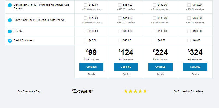
Task: Click the middle gold rating star
Action: pyautogui.click(x=135, y=91)
